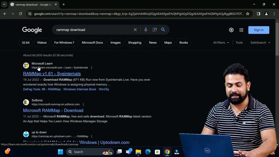Open Microsoft Edge from taskbar

pyautogui.click(x=148, y=152)
